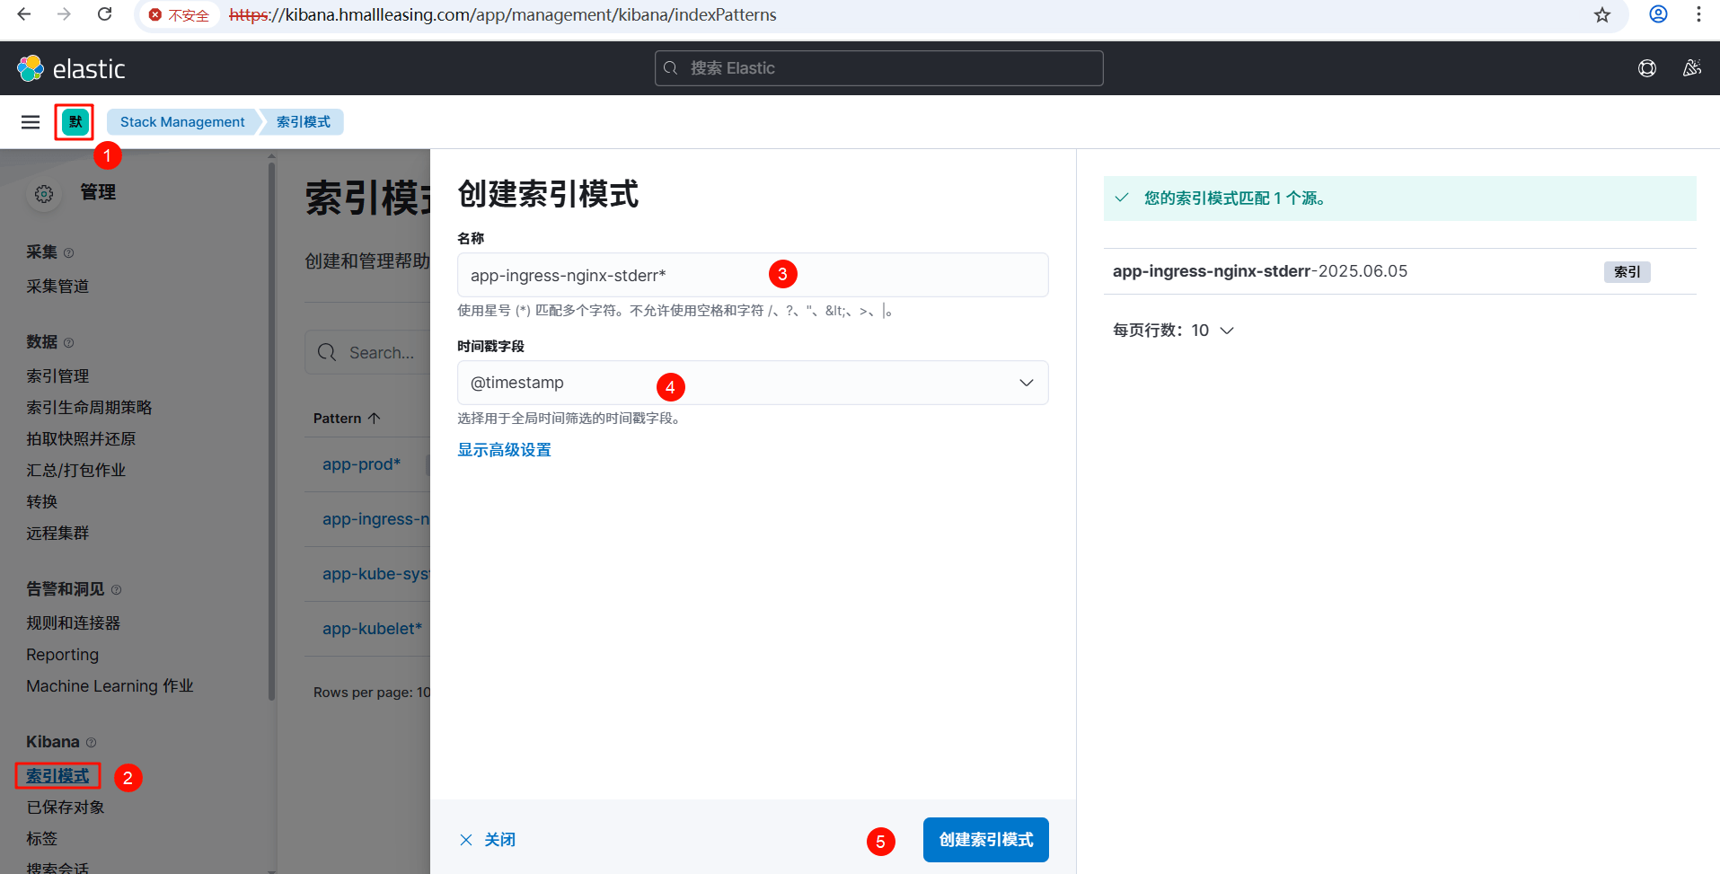Expand the rows per page 10 selector
The width and height of the screenshot is (1720, 874).
coord(1174,331)
